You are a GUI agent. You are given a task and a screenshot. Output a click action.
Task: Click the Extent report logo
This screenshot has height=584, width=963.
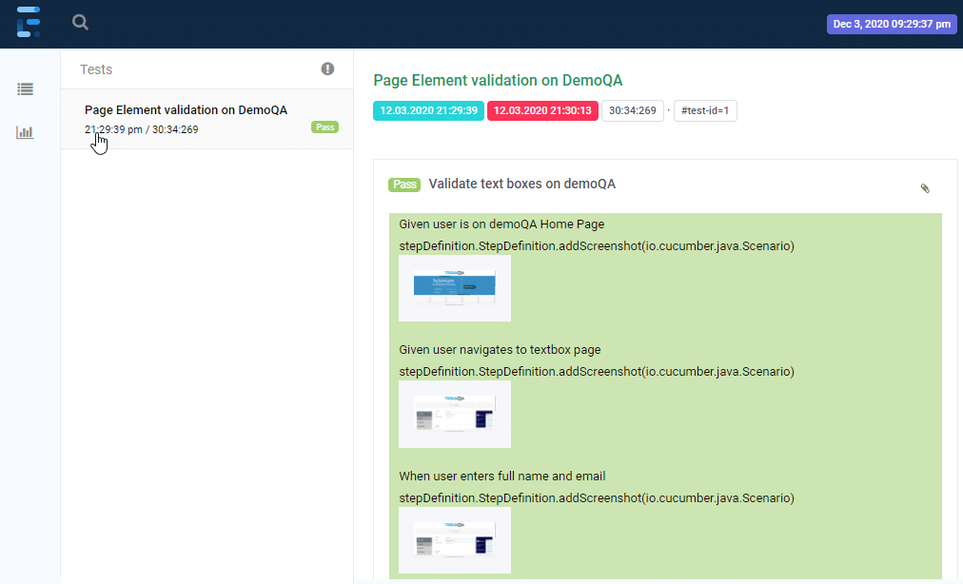[29, 22]
